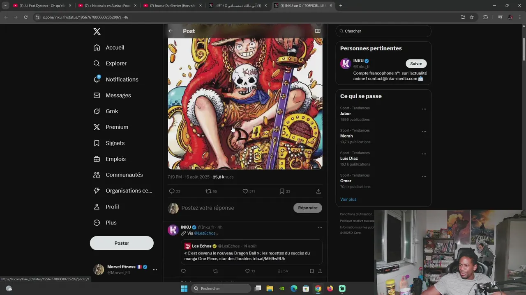Toggle reader view icon in Post header
This screenshot has height=295, width=526.
[318, 31]
